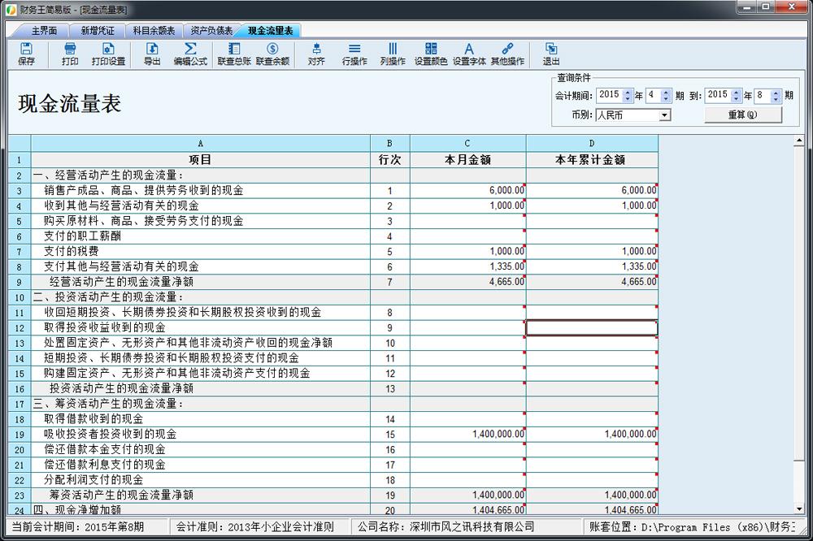This screenshot has height=541, width=813.
Task: Switch to the 新增凭证 tab
Action: tap(98, 31)
